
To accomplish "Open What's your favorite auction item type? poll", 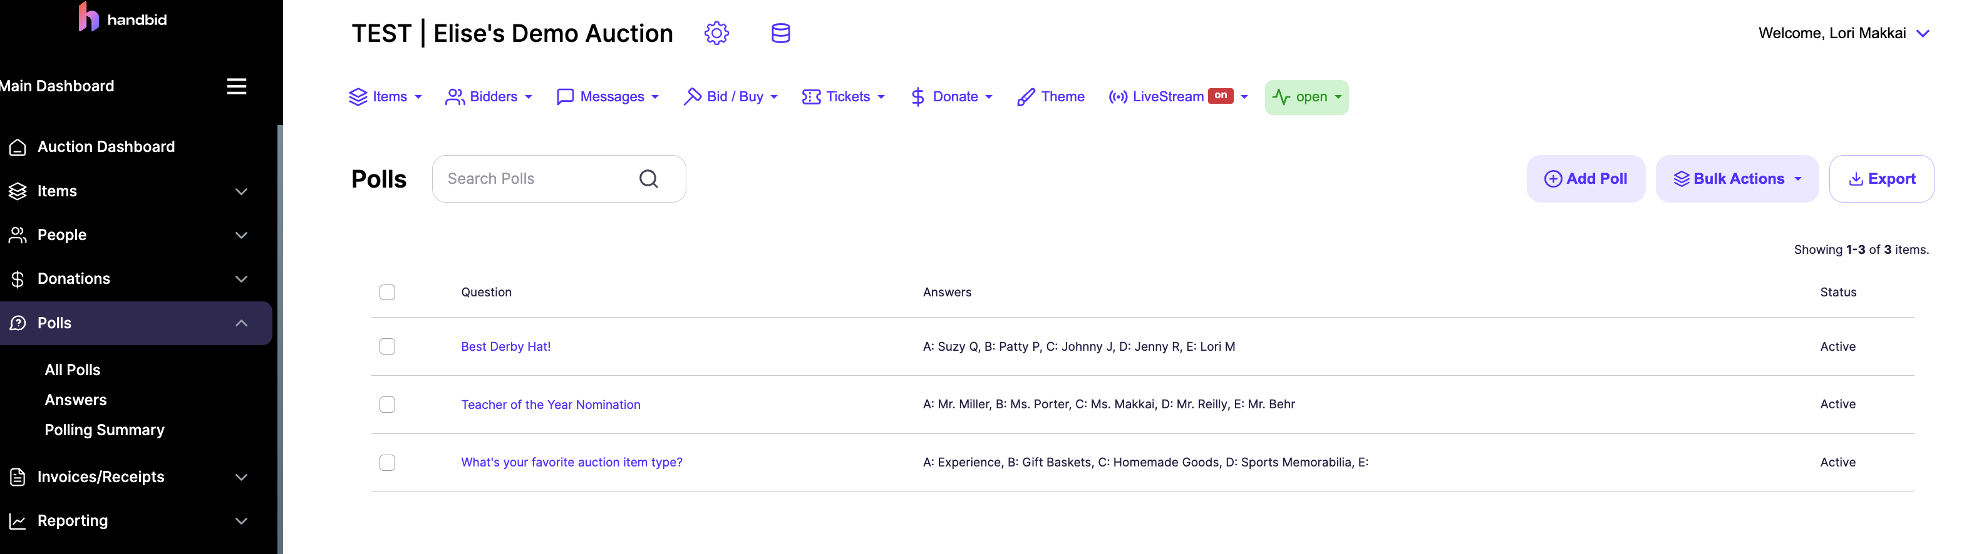I will (x=572, y=463).
